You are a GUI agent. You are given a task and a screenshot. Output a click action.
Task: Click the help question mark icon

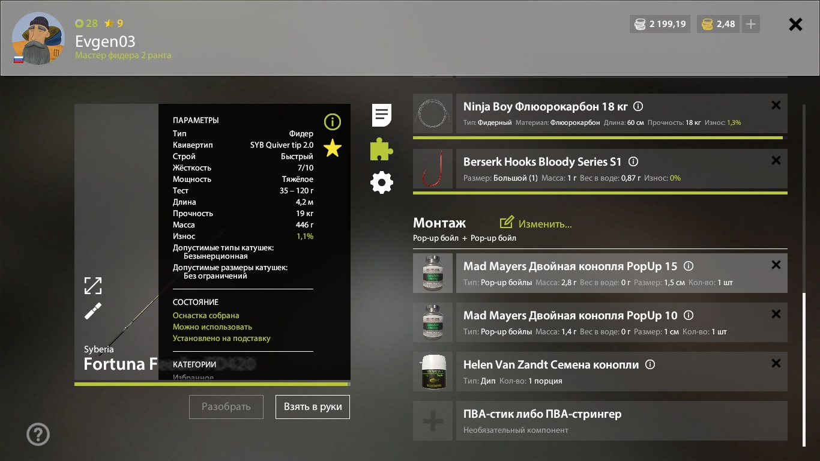(x=38, y=434)
